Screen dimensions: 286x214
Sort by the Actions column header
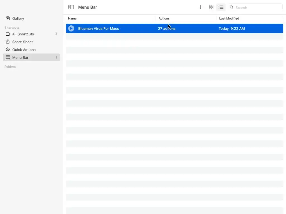tap(164, 18)
